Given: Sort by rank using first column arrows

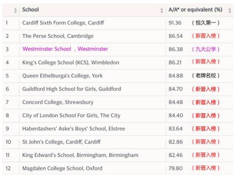Looking at the screenshot, I should tap(16, 10).
